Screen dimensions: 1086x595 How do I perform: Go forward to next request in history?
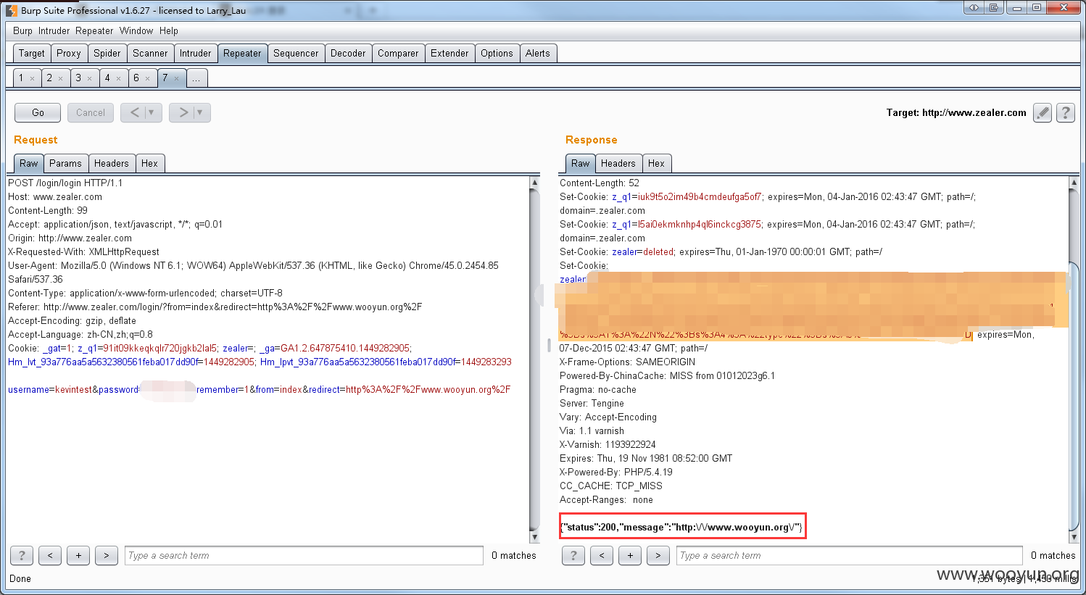click(x=183, y=112)
